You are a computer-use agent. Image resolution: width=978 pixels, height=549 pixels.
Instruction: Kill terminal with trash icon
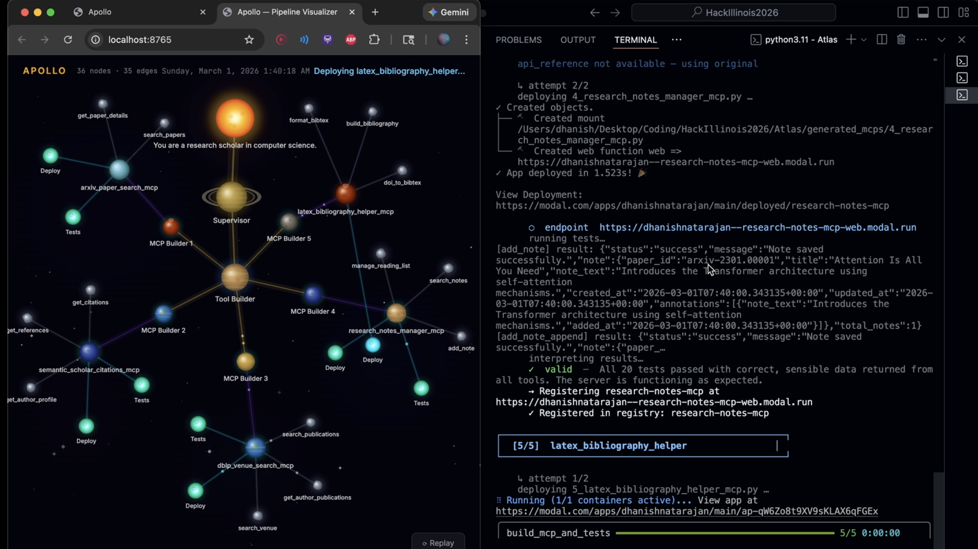point(901,39)
